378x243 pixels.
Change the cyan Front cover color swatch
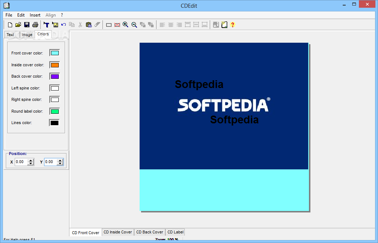(55, 53)
